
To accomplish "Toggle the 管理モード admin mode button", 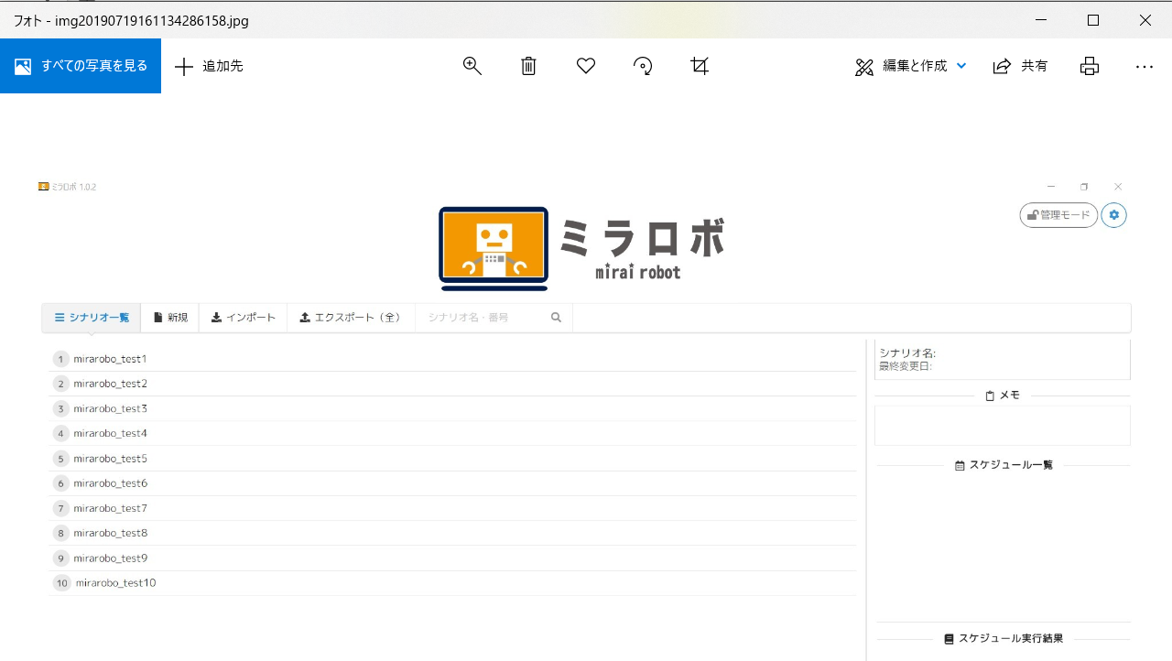I will point(1058,215).
